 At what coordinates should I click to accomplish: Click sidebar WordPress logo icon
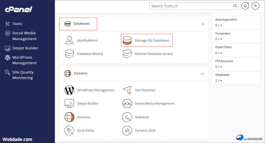tap(8, 58)
